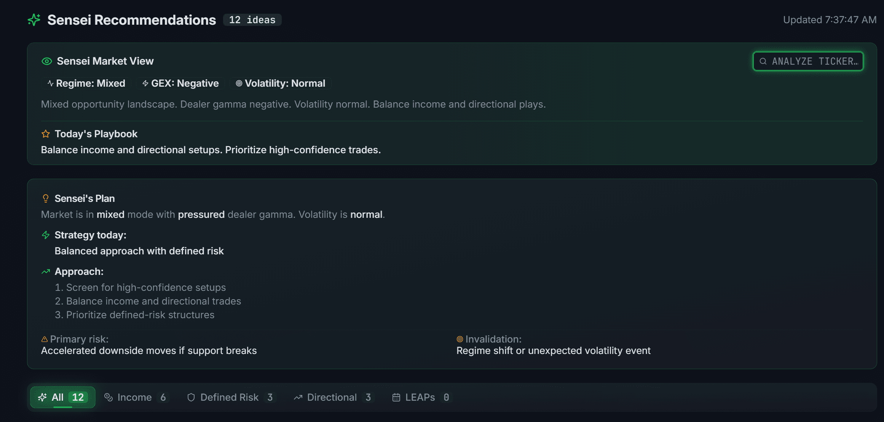Switch to the Income filter tab
884x422 pixels.
click(x=136, y=397)
